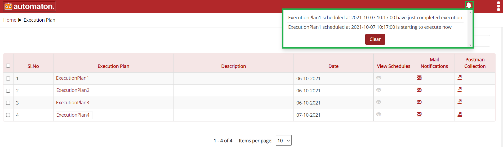The width and height of the screenshot is (503, 147).
Task: Download Postman collection for ExecutionPlan4
Action: pyautogui.click(x=460, y=114)
